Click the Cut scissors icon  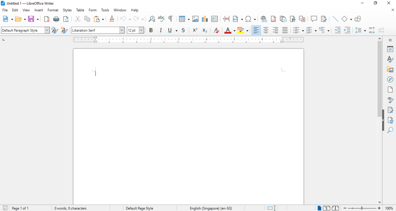coord(77,19)
